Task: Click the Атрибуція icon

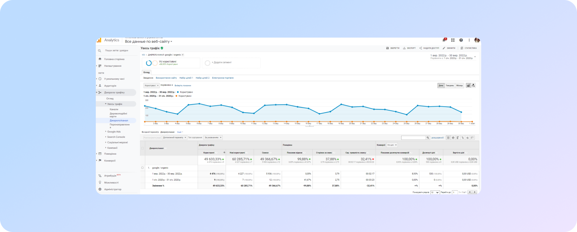Action: coord(100,176)
